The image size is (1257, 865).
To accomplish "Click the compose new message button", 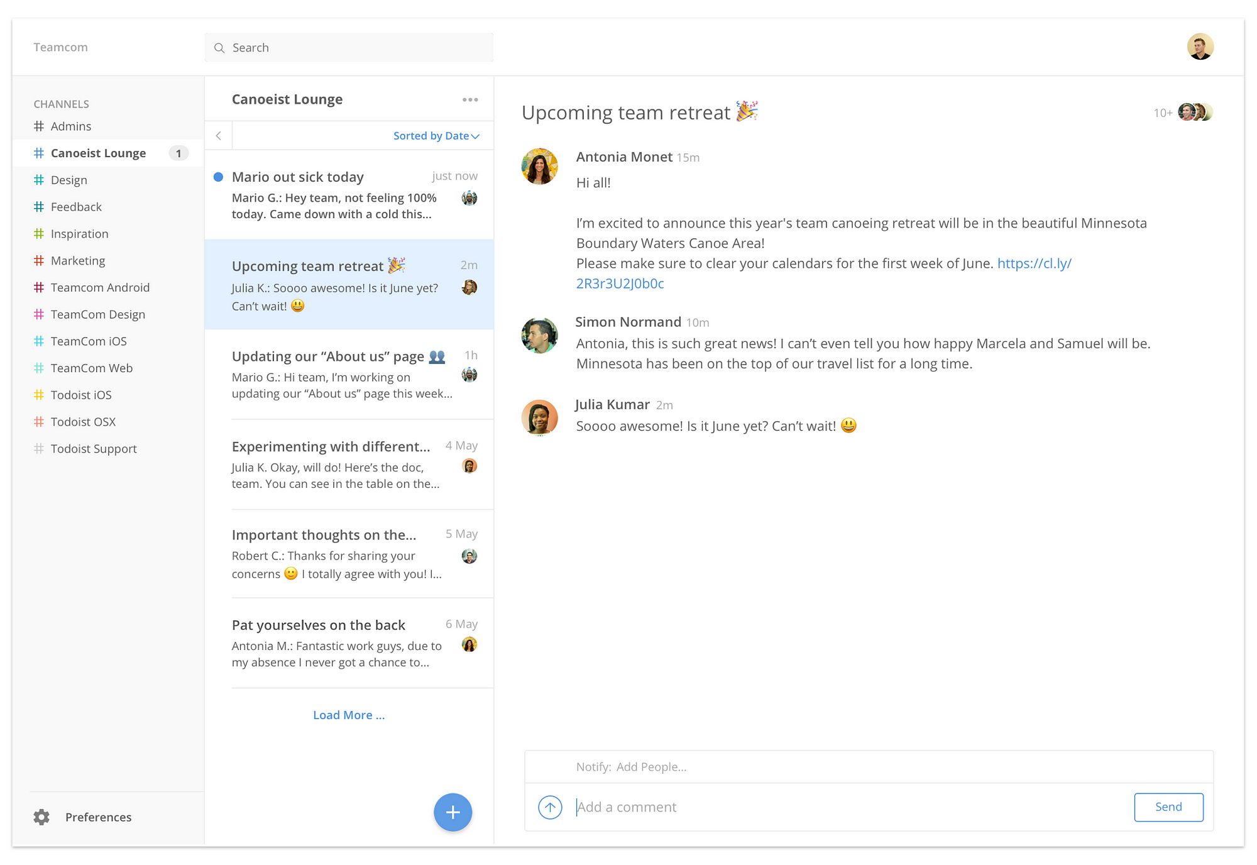I will pyautogui.click(x=453, y=812).
